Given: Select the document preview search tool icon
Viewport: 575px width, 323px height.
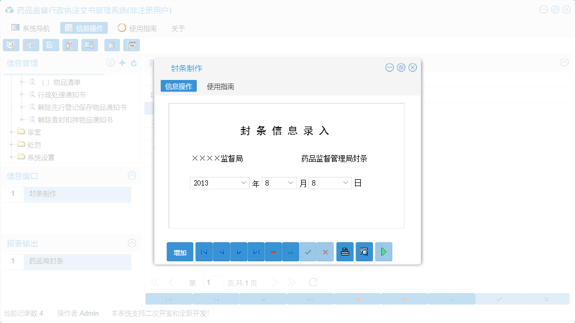Looking at the screenshot, I should tap(11, 45).
